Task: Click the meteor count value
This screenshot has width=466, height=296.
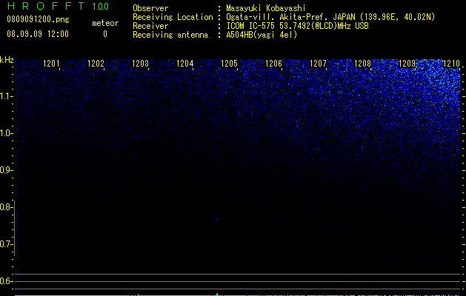Action: tap(105, 34)
